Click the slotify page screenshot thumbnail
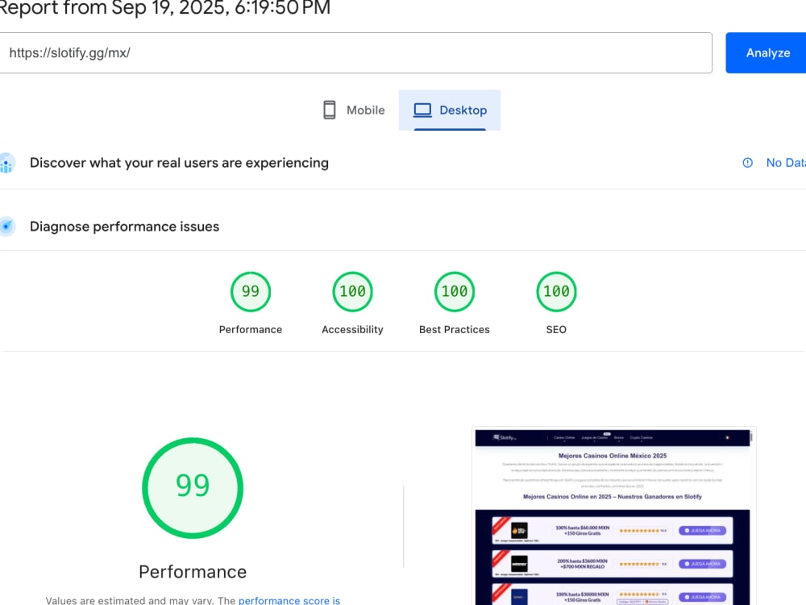Viewport: 806px width, 605px height. (x=613, y=516)
